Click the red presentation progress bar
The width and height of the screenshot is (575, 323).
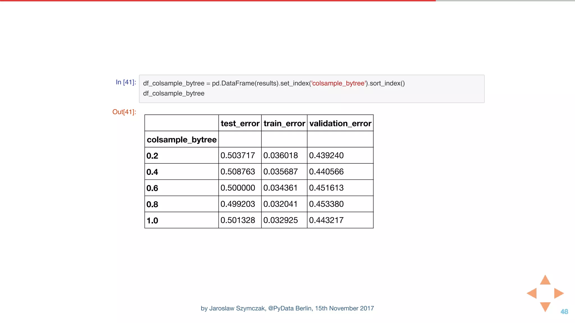coord(218,1)
